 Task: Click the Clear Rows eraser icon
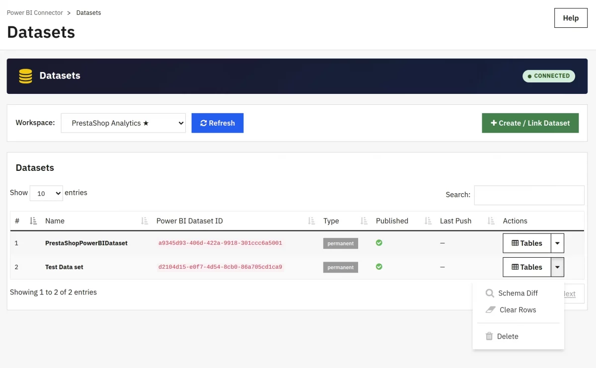point(490,310)
